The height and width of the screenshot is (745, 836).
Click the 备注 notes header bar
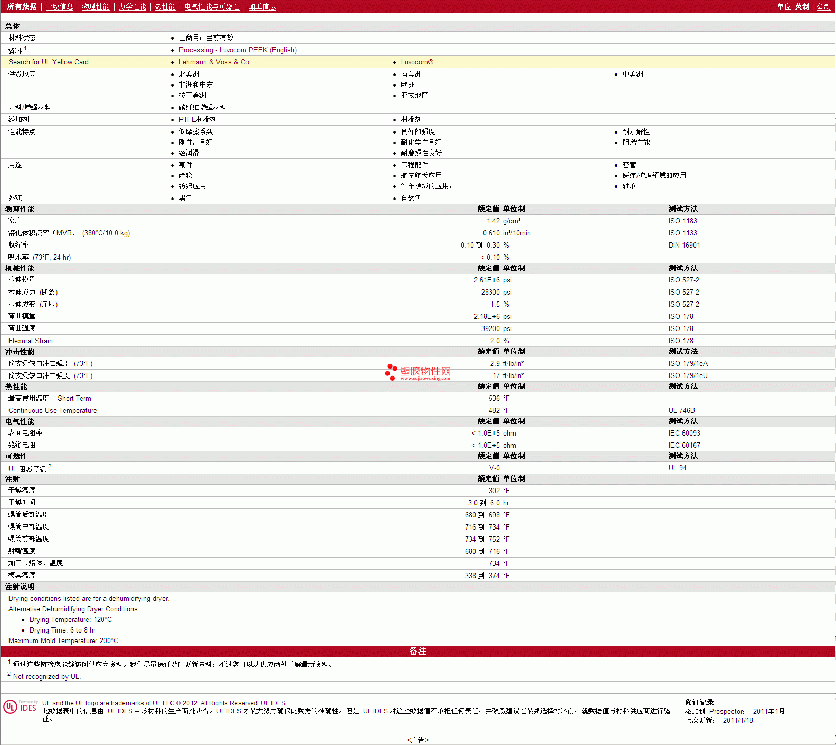click(x=418, y=651)
